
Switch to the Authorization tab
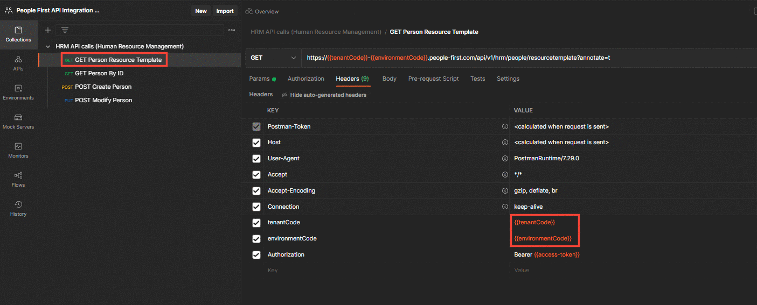[306, 79]
